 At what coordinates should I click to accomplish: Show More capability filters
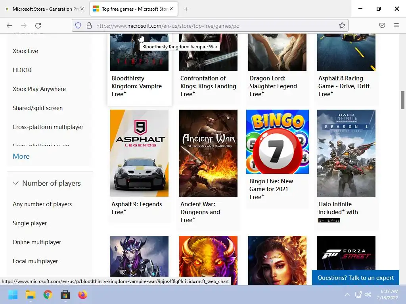21,156
